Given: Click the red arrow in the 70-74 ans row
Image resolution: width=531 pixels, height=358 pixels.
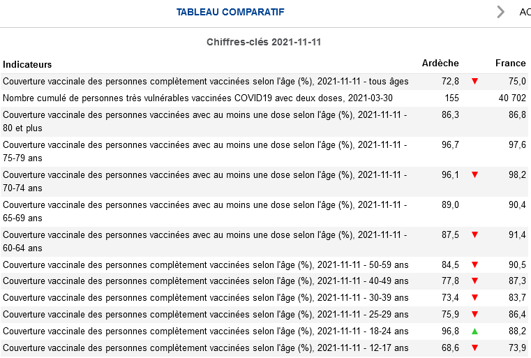Looking at the screenshot, I should [475, 174].
